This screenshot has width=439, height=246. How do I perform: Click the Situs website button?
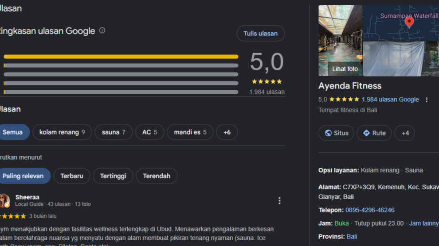point(336,133)
